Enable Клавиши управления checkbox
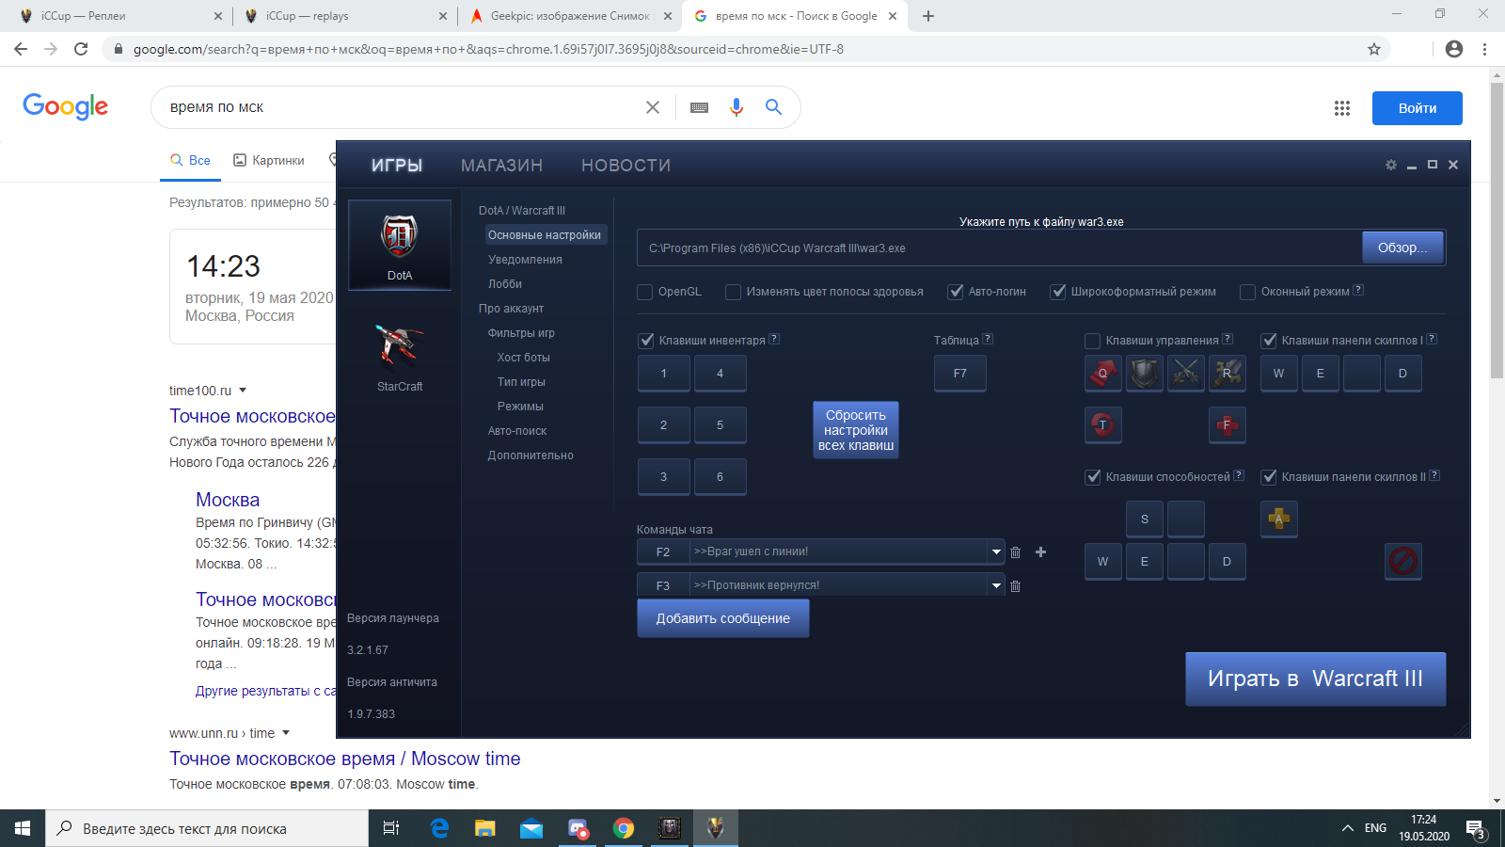Viewport: 1505px width, 847px height. coord(1092,341)
